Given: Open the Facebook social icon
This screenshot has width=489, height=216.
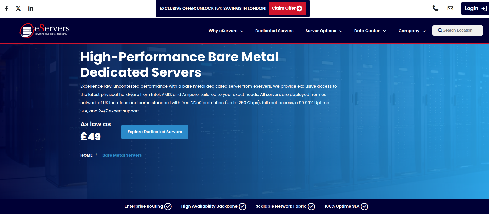Looking at the screenshot, I should coord(6,9).
